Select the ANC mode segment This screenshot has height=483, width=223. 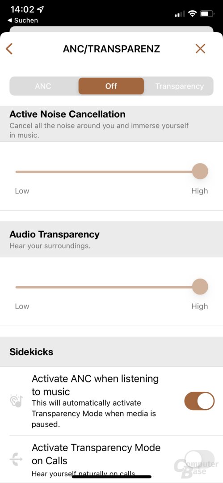tap(43, 86)
